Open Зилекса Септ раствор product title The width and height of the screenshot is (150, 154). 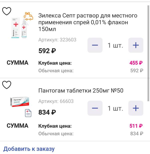88,22
